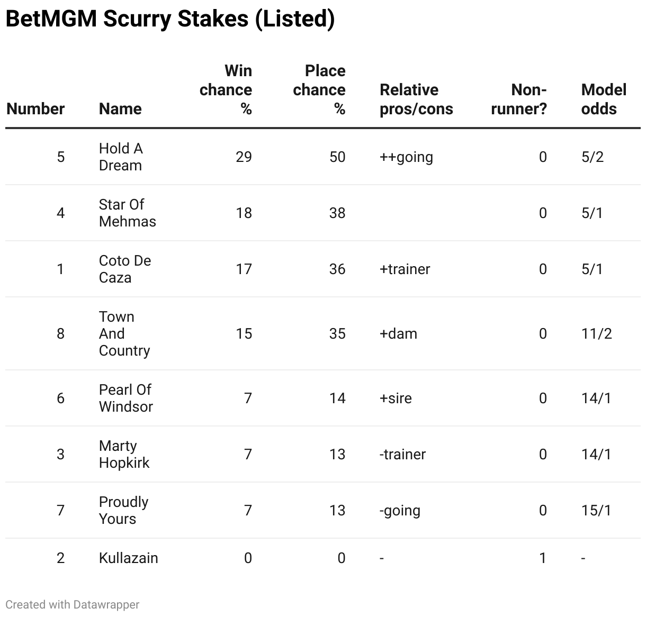Open the Created with Datawrapper link
646x617 pixels.
click(73, 604)
